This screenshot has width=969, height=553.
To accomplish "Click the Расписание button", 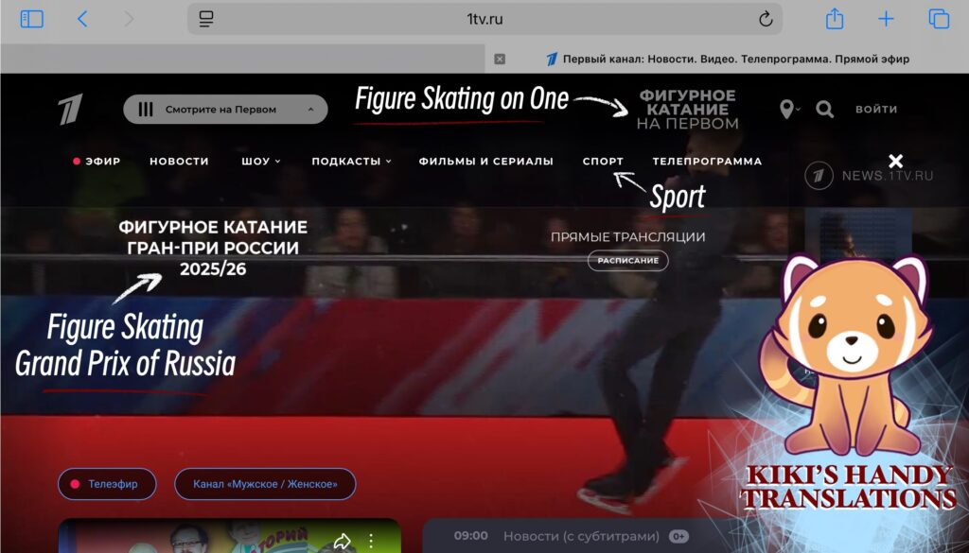I will pos(627,260).
